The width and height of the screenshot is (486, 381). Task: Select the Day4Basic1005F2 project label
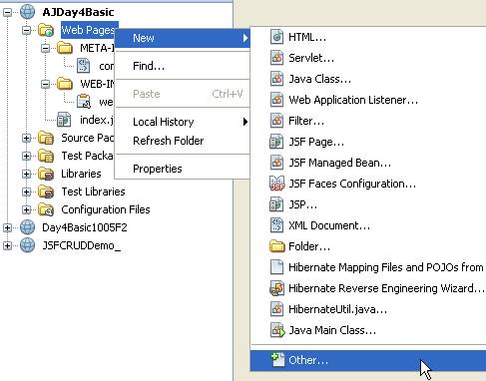point(85,227)
